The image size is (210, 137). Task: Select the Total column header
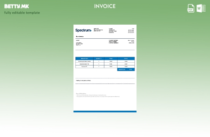(x=126, y=59)
